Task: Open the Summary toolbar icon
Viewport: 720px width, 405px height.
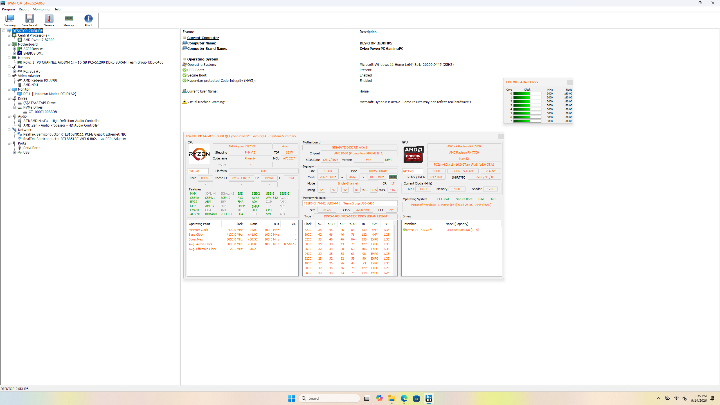Action: point(10,20)
